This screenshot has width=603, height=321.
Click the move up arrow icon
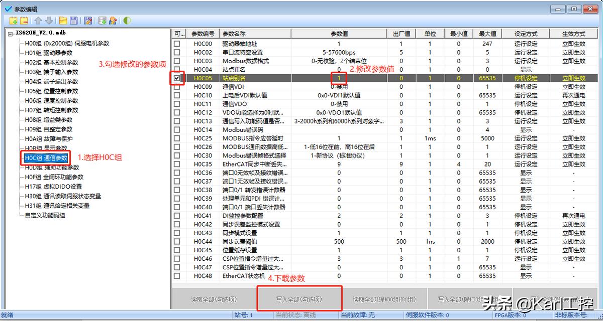tap(38, 21)
